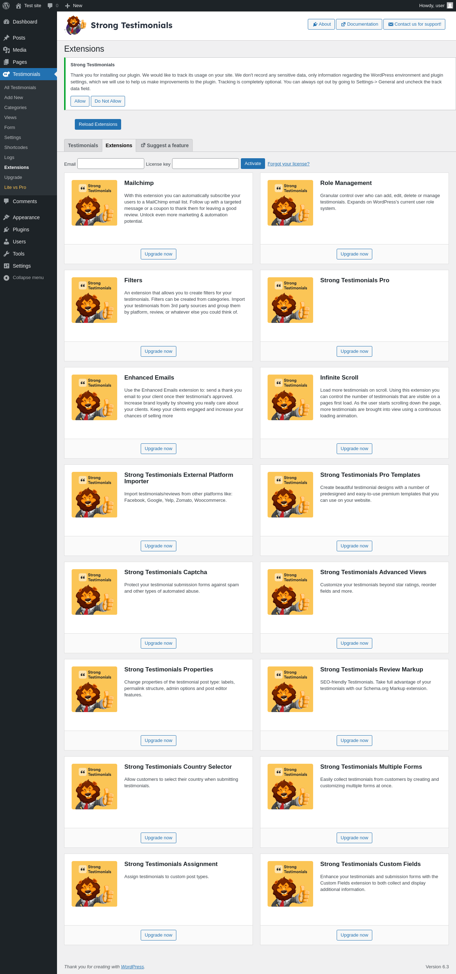Screen dimensions: 456x974
Task: Click the comments bubble icon in admin bar
Action: coord(50,6)
